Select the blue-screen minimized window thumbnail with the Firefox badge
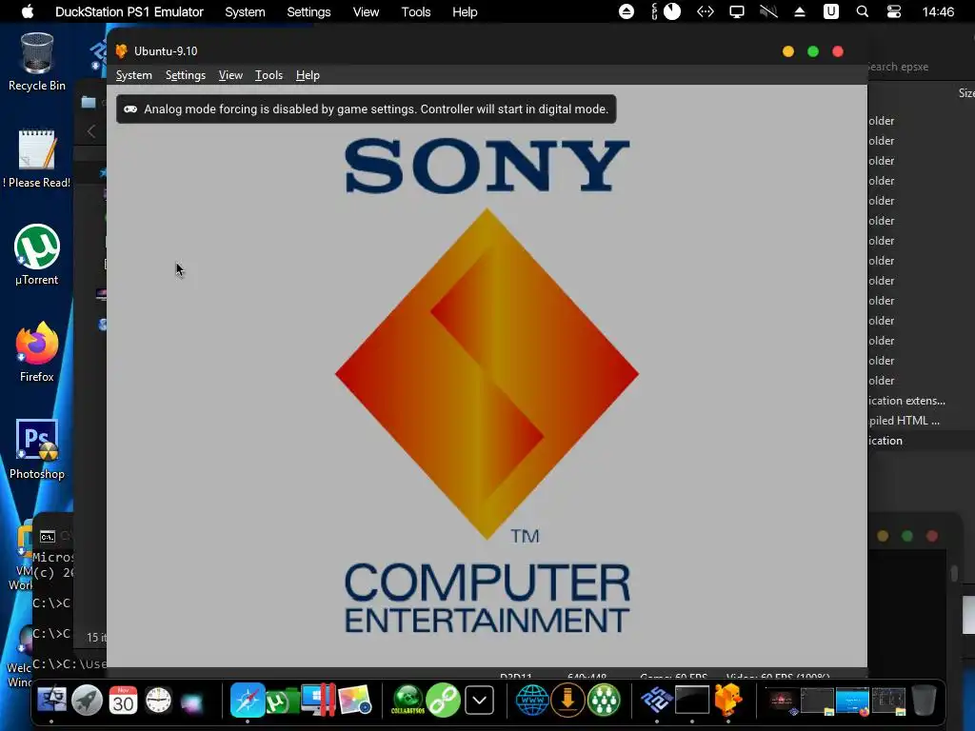 [852, 701]
